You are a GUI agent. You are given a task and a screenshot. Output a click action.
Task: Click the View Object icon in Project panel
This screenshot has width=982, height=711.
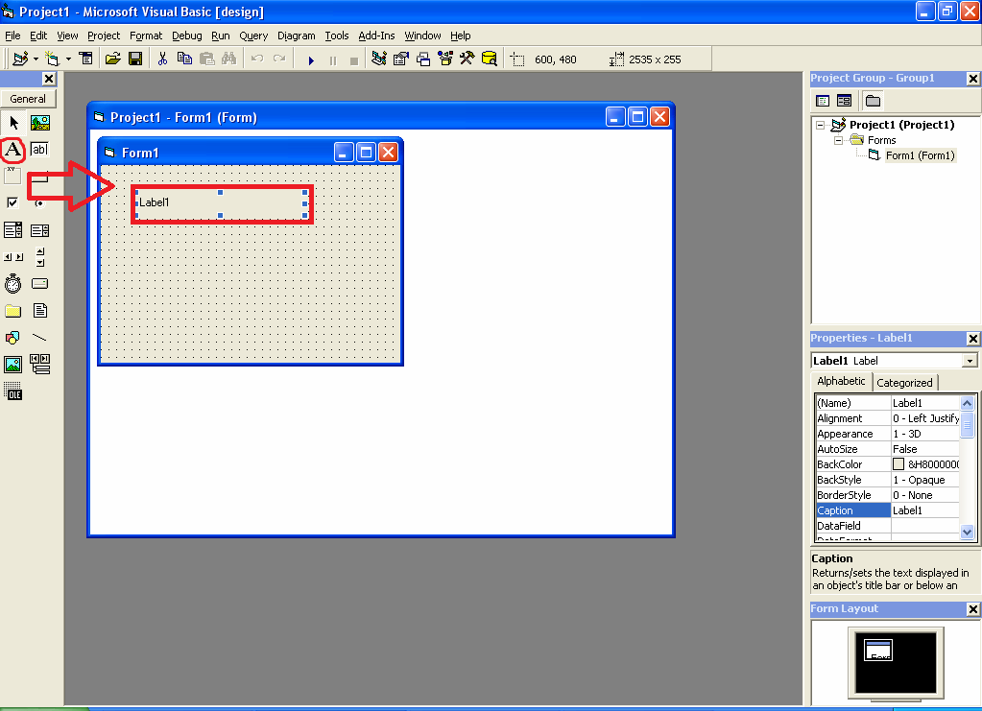click(844, 101)
